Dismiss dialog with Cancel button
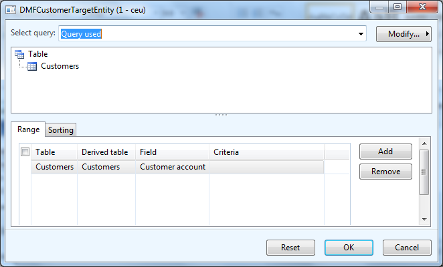The height and width of the screenshot is (267, 443). pyautogui.click(x=407, y=247)
